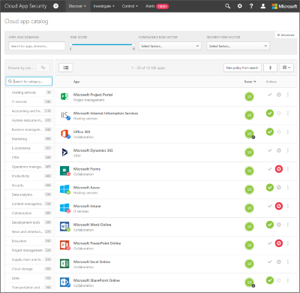Switch to list view icon button

coord(66,68)
